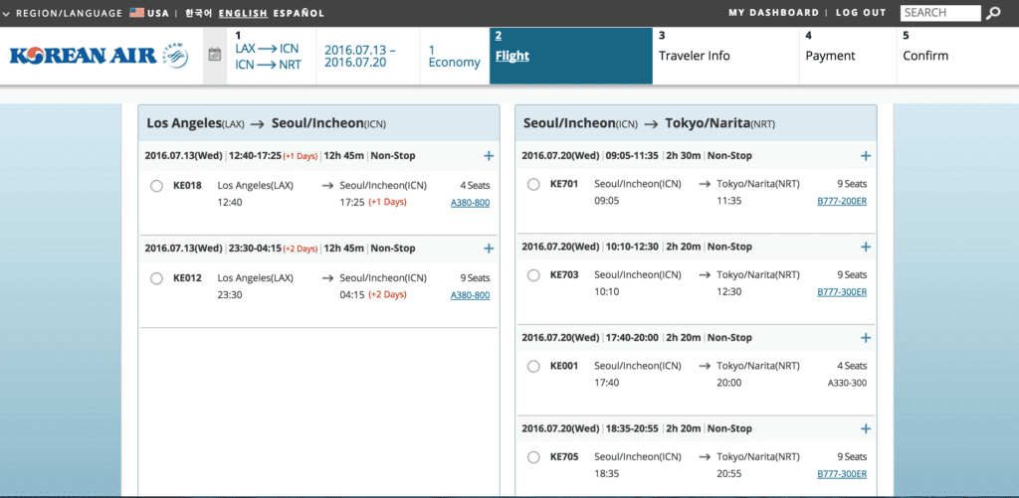The height and width of the screenshot is (498, 1019).
Task: Select the step 2 Flight tab
Action: [570, 56]
